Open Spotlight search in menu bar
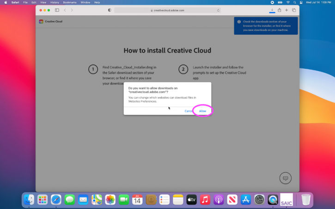 pyautogui.click(x=295, y=2)
